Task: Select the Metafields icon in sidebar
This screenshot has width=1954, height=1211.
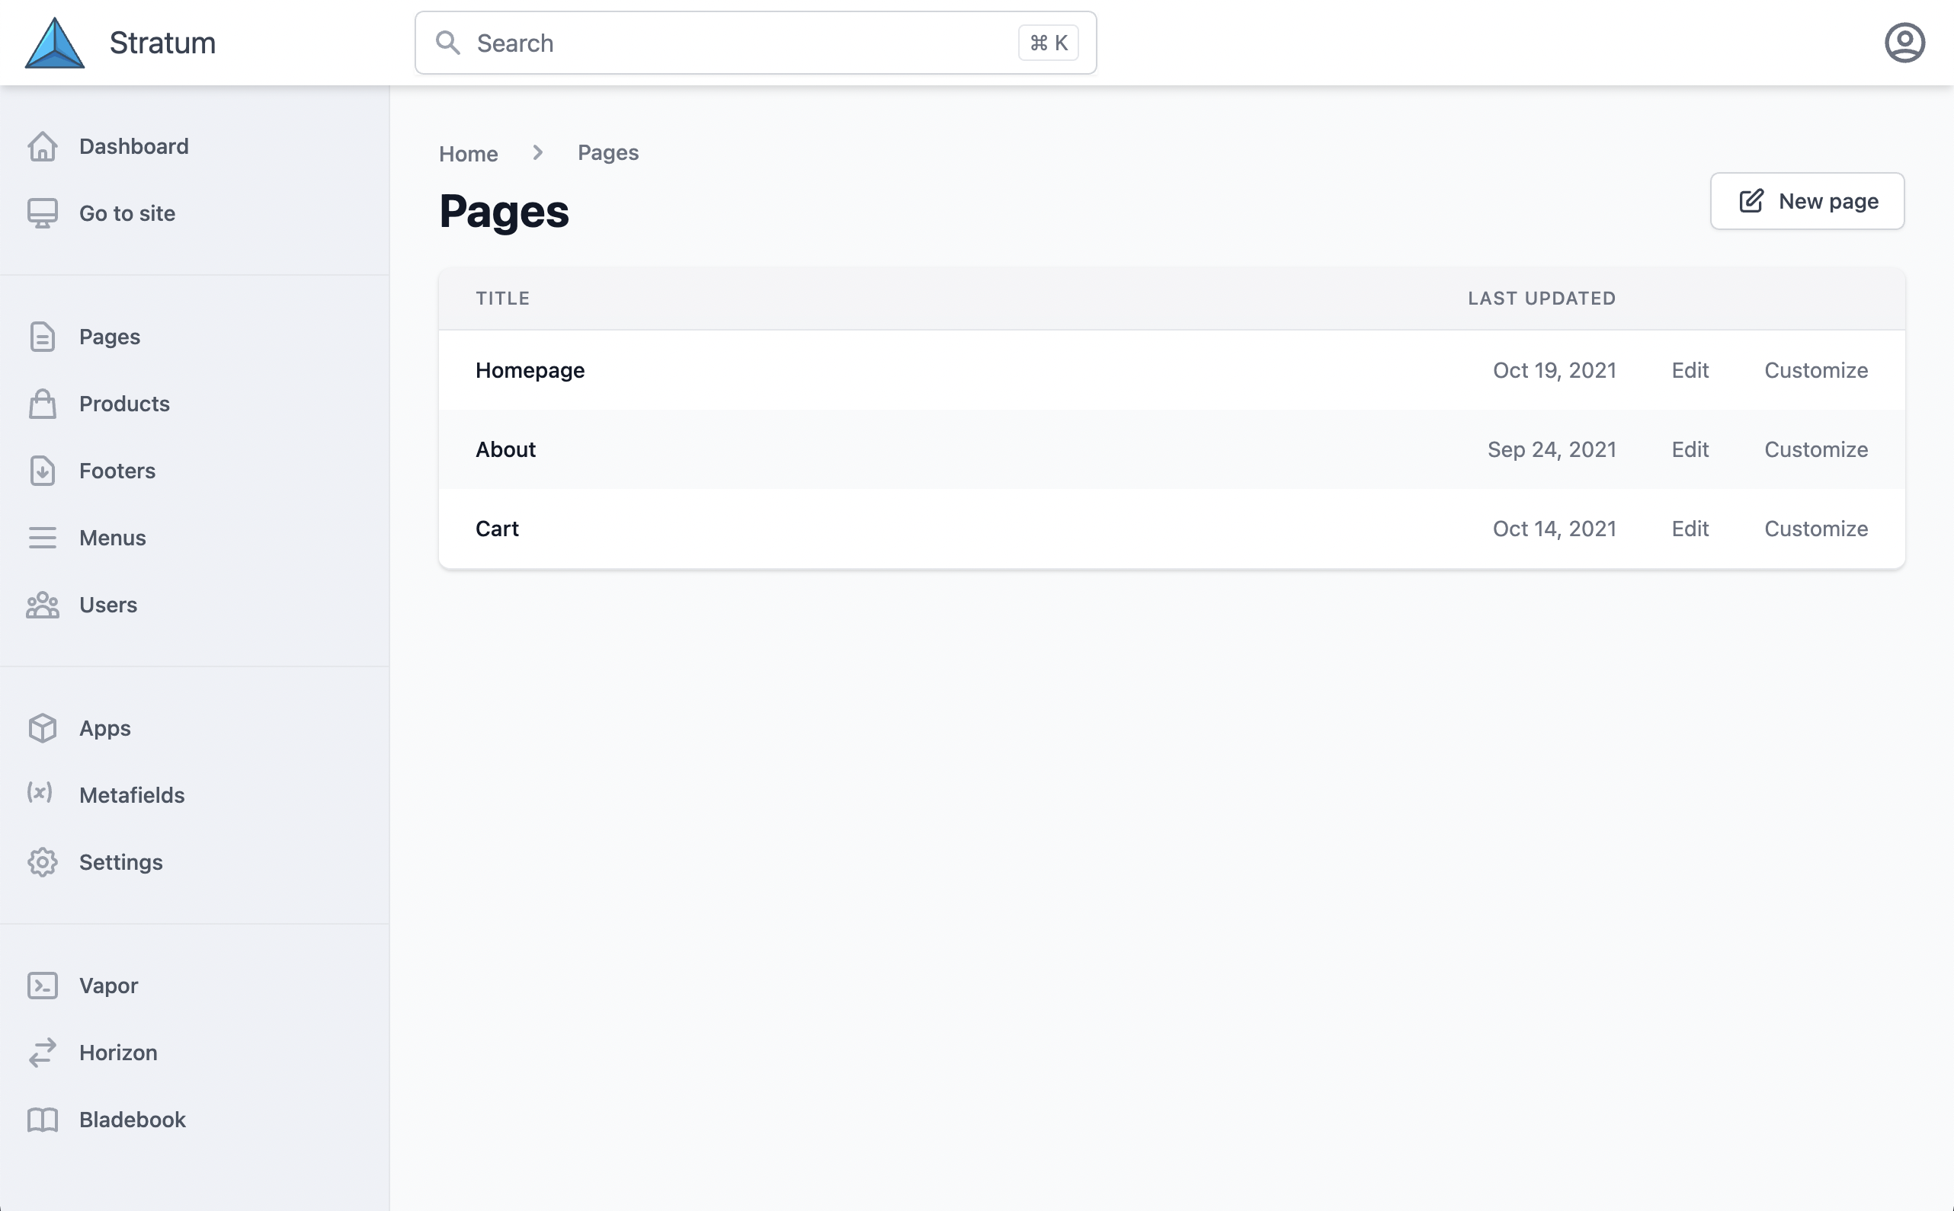Action: [x=40, y=794]
